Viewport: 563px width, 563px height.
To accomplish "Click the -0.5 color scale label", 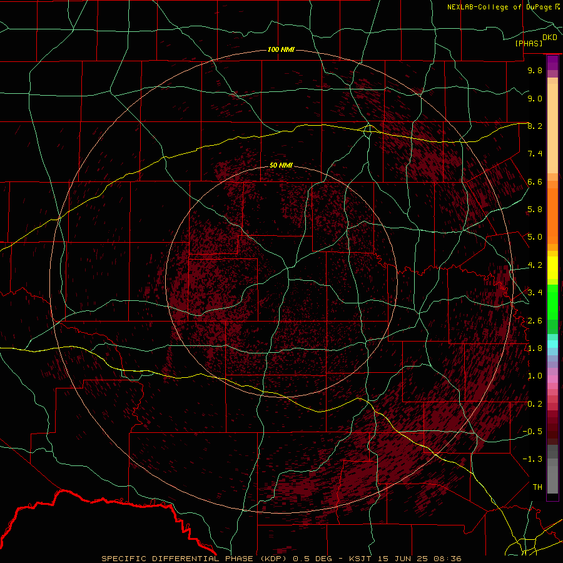I will tap(532, 432).
